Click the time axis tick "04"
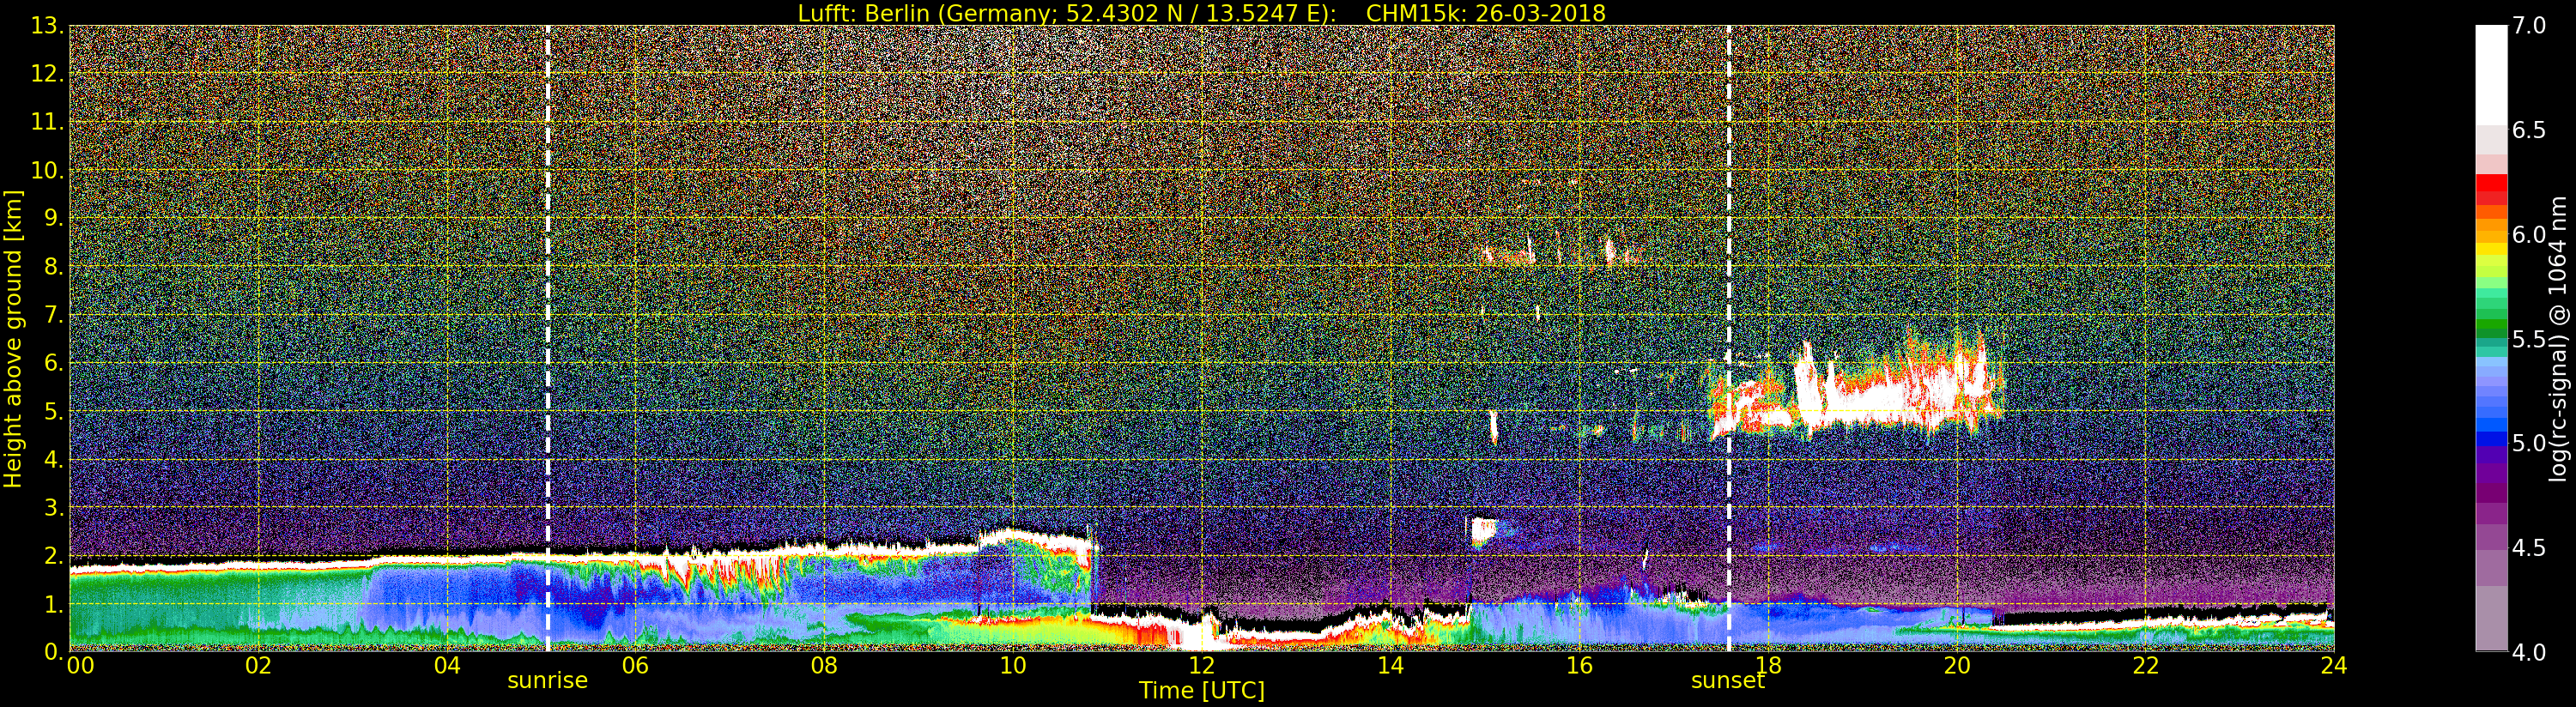The height and width of the screenshot is (707, 2576). [x=447, y=665]
